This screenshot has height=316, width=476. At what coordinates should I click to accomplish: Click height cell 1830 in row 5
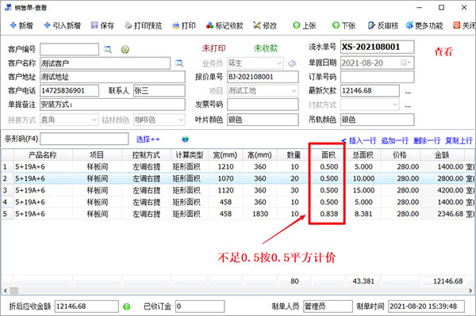pyautogui.click(x=260, y=214)
